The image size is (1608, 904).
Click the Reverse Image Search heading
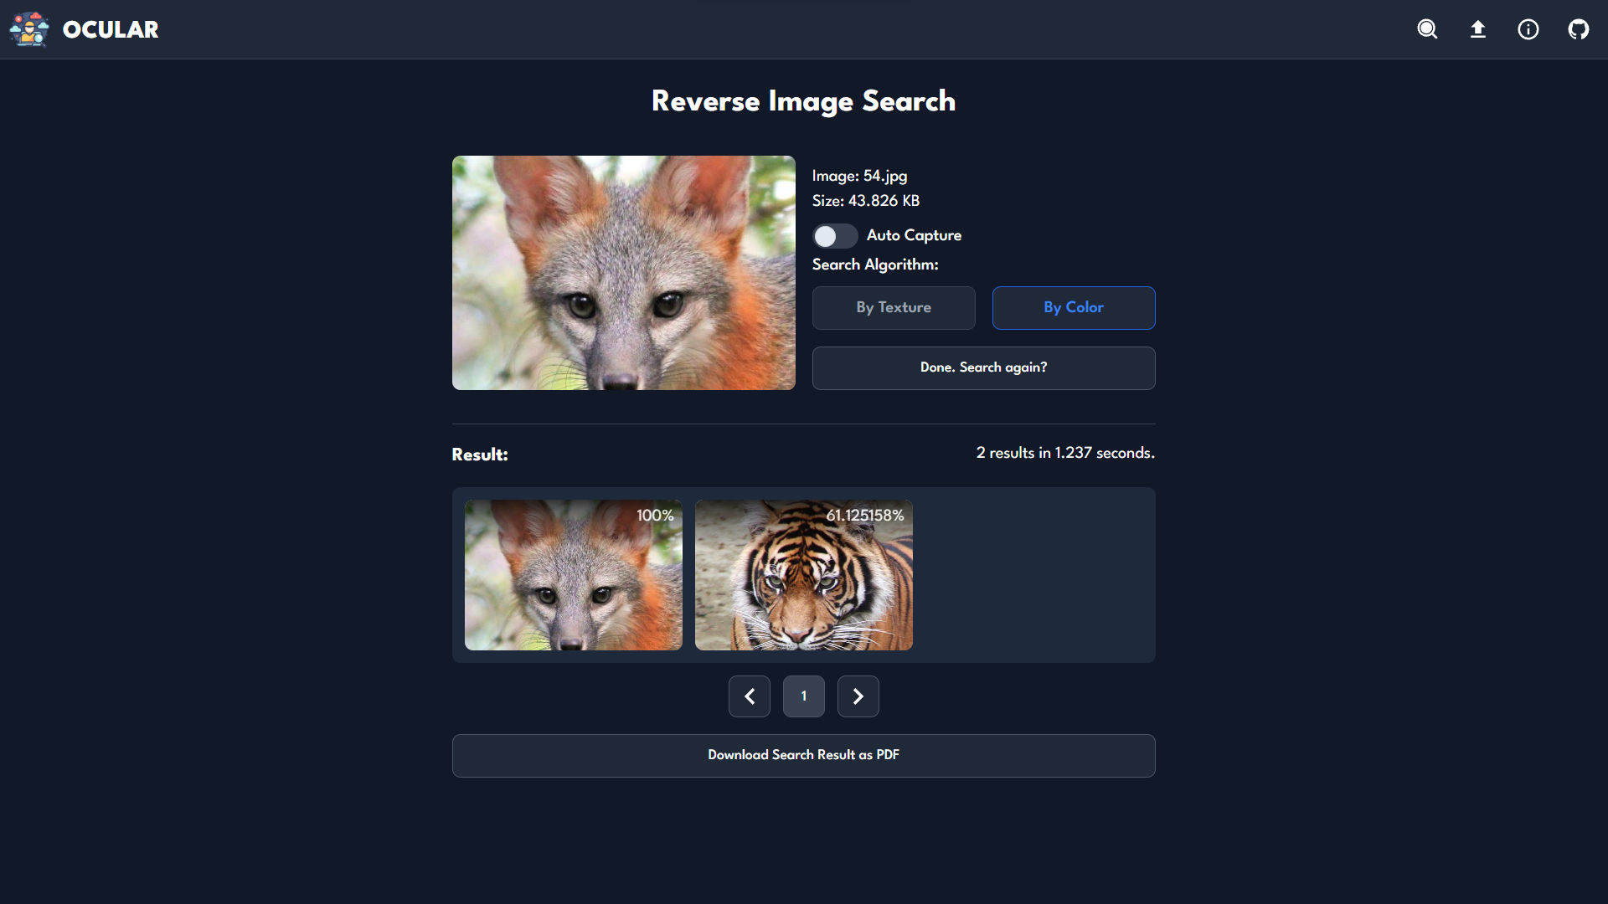(x=803, y=101)
